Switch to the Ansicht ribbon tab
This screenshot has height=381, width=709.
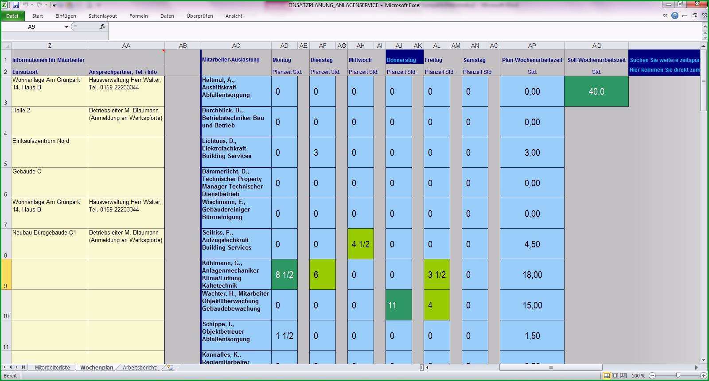click(x=234, y=16)
